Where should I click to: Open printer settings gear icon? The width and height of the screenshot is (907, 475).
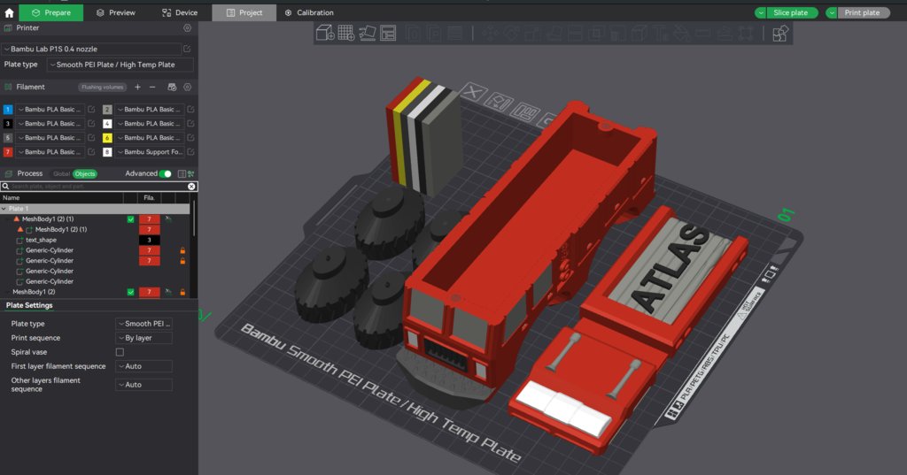point(188,27)
